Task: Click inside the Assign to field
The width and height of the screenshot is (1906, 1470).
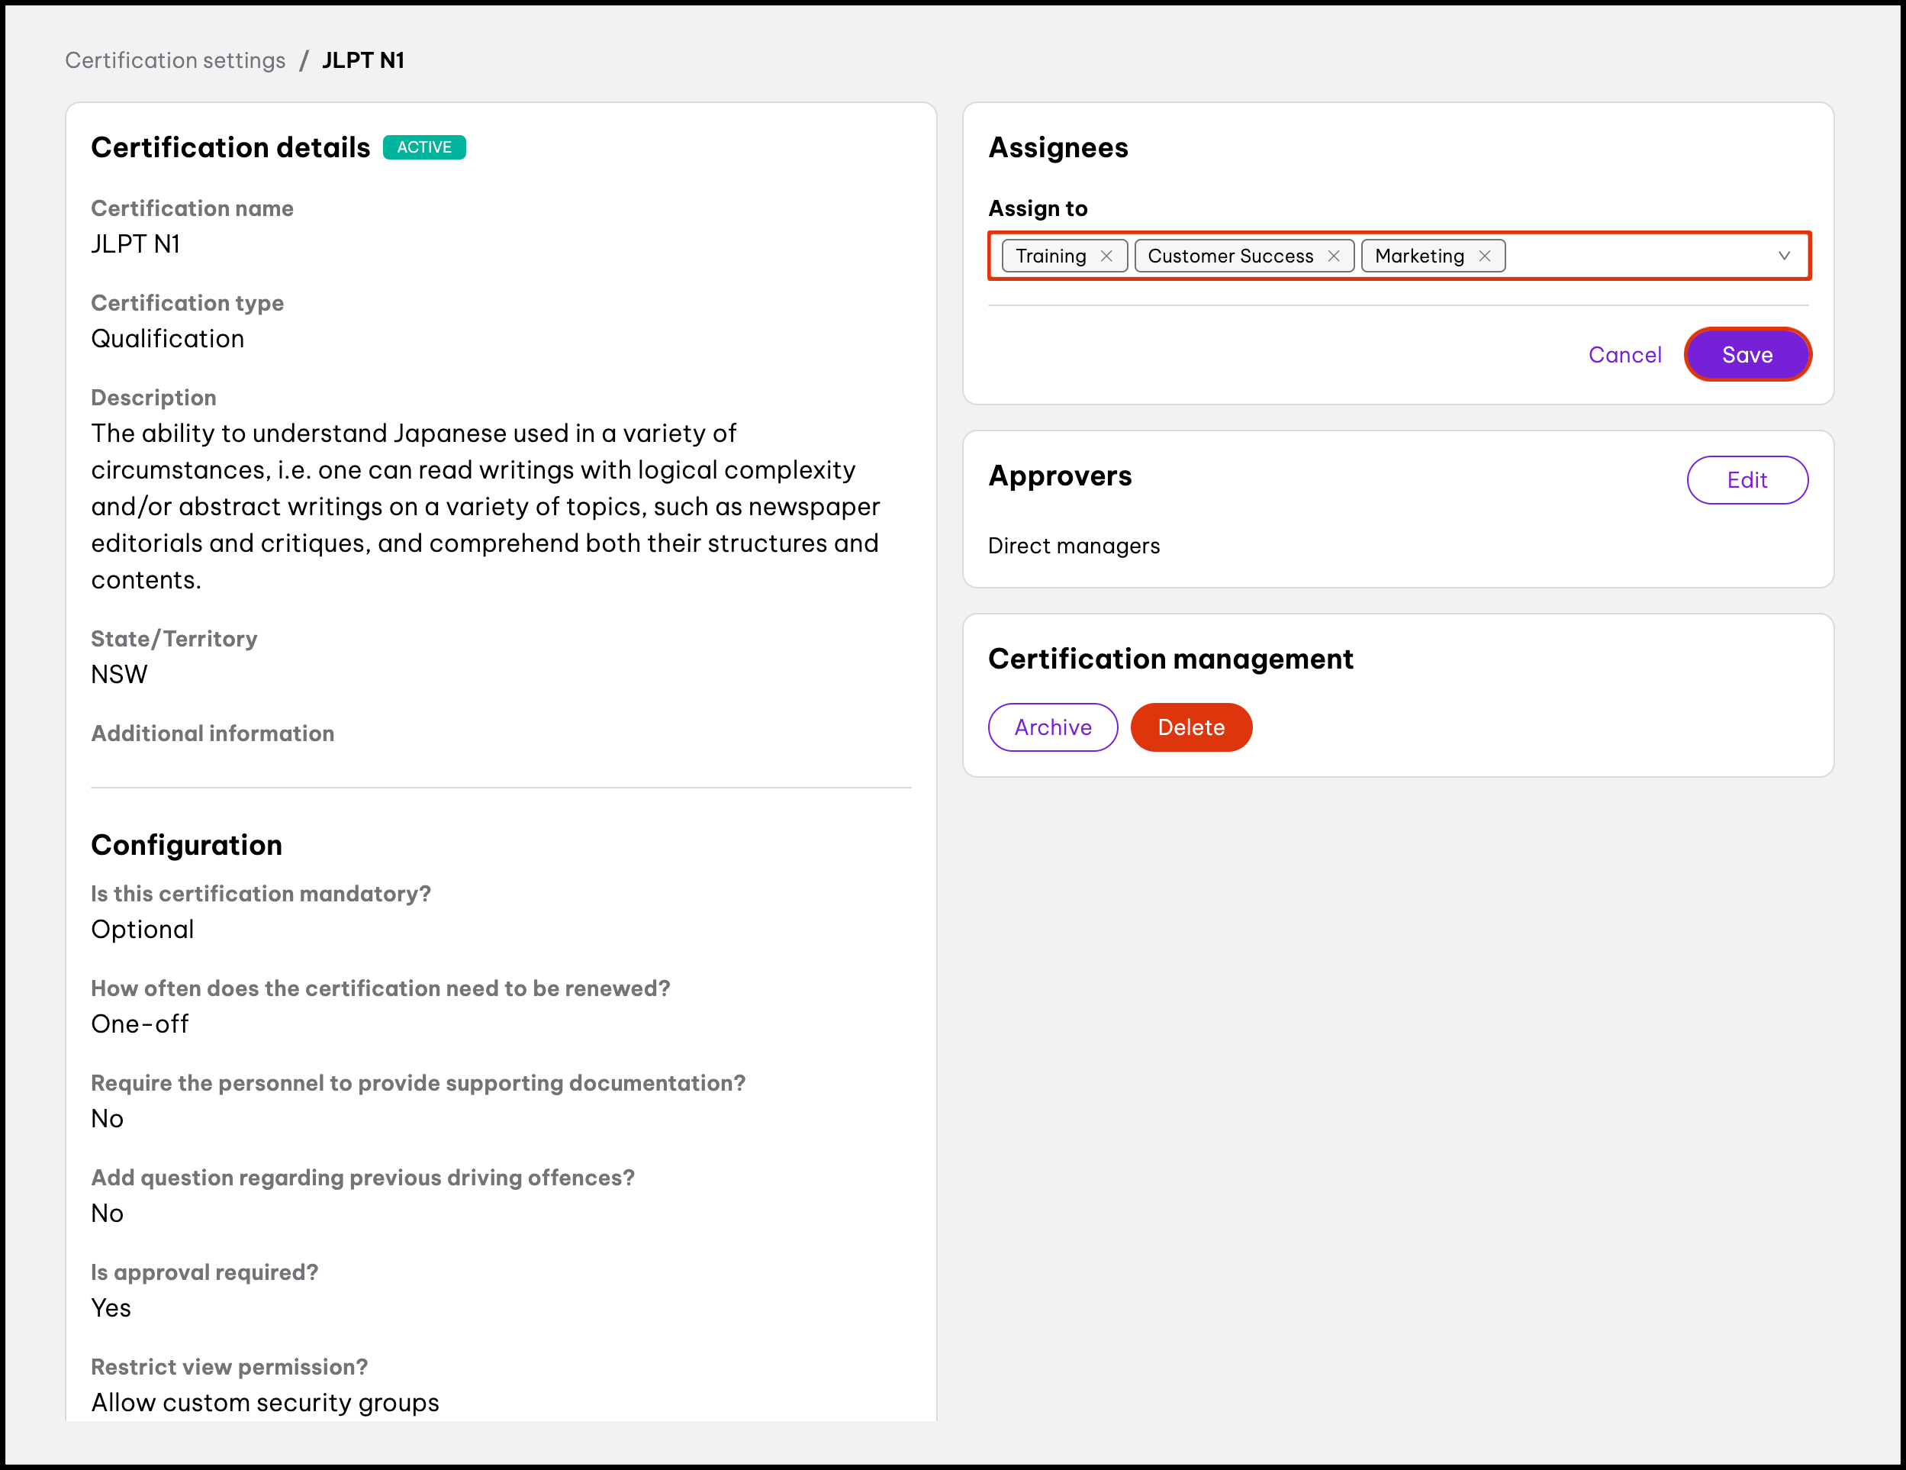Action: tap(1399, 256)
